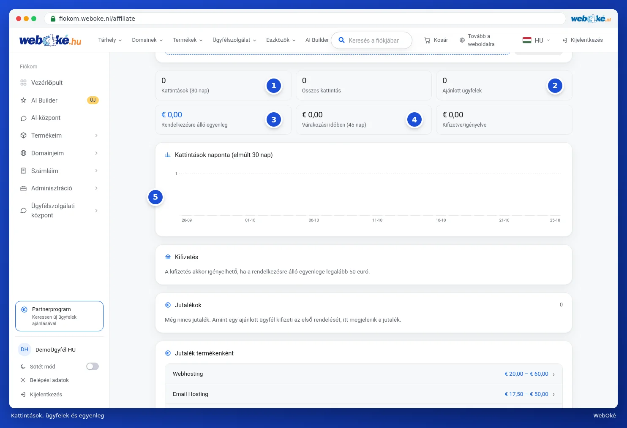Click the Termékeim box icon
Viewport: 627px width, 428px height.
coord(24,135)
